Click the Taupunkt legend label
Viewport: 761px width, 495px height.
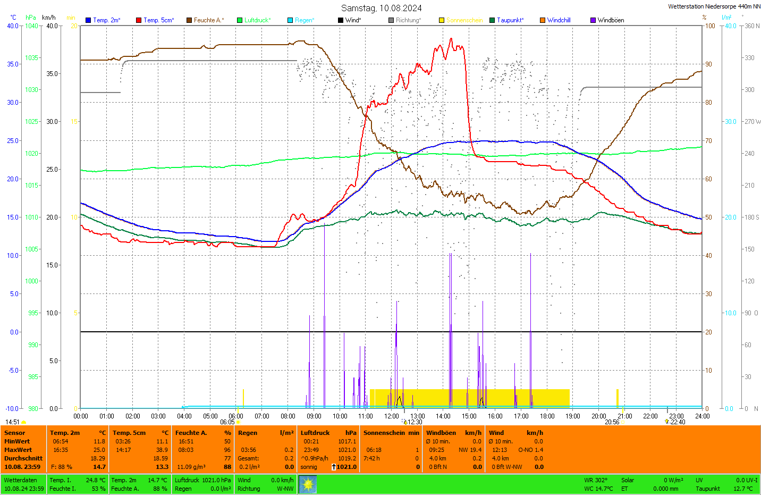[510, 20]
